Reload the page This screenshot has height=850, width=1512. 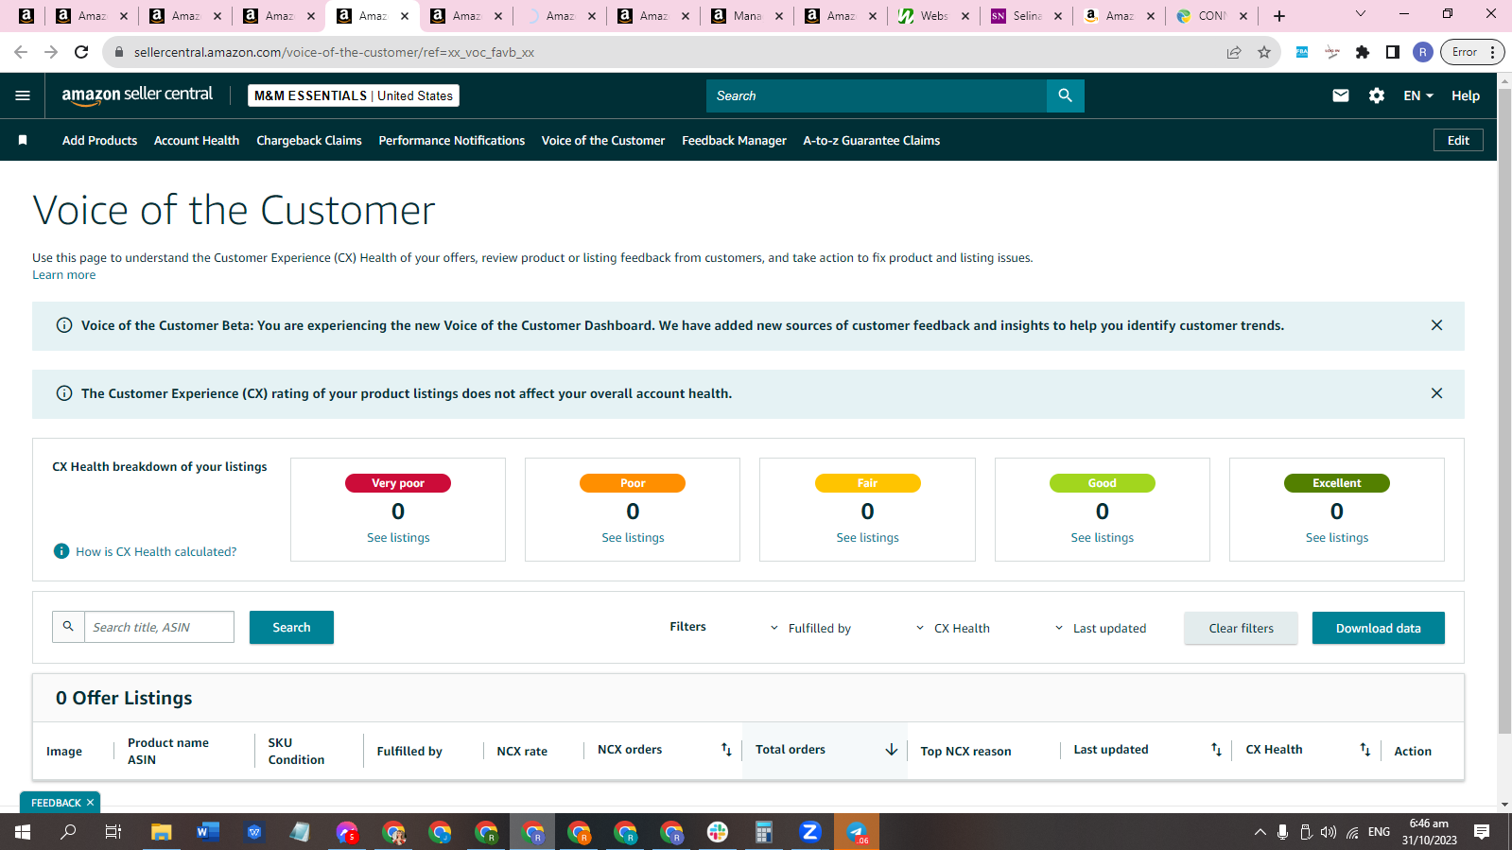(81, 52)
